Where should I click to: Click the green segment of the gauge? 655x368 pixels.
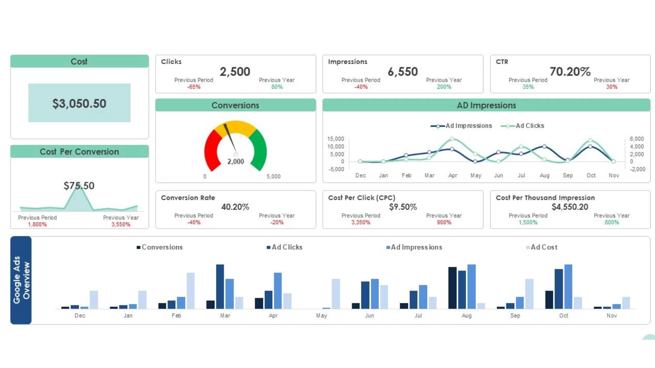[x=260, y=150]
